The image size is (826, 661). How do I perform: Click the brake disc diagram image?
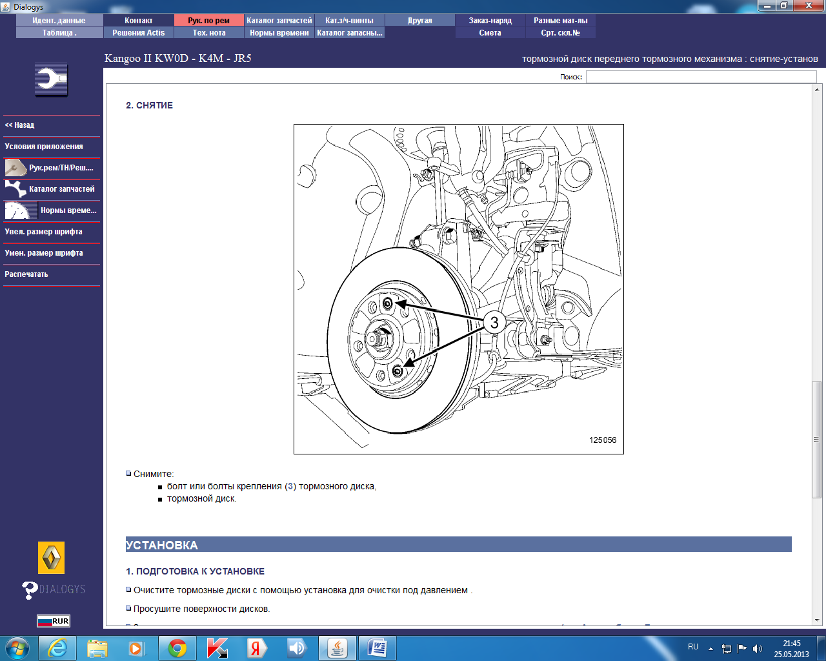click(x=459, y=289)
